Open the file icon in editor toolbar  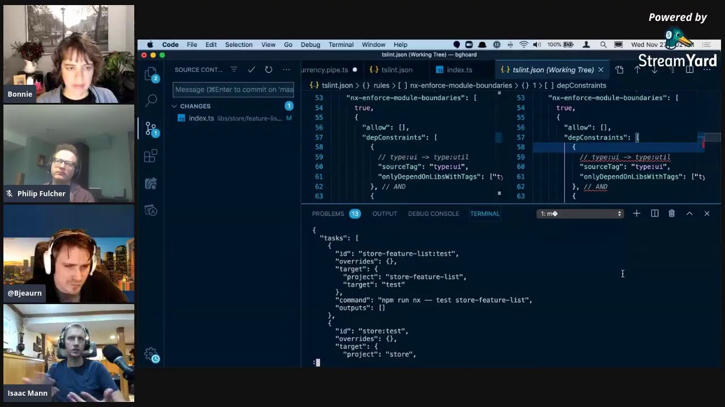coord(619,70)
